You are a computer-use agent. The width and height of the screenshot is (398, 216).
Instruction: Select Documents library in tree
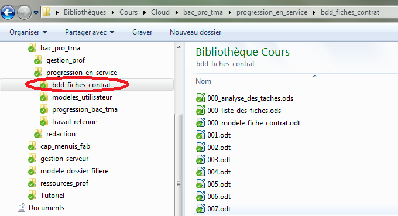tap(46, 208)
